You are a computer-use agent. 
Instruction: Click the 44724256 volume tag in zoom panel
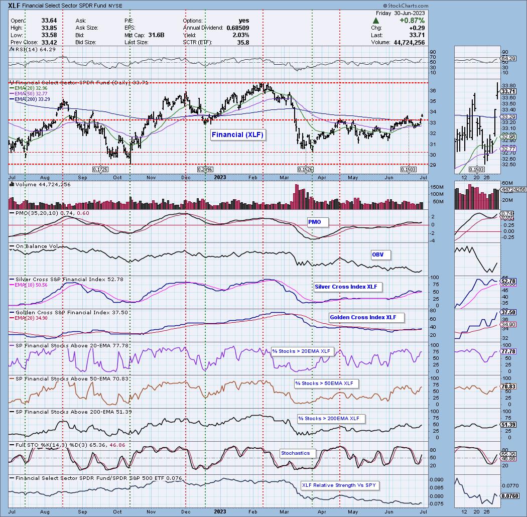coord(513,190)
